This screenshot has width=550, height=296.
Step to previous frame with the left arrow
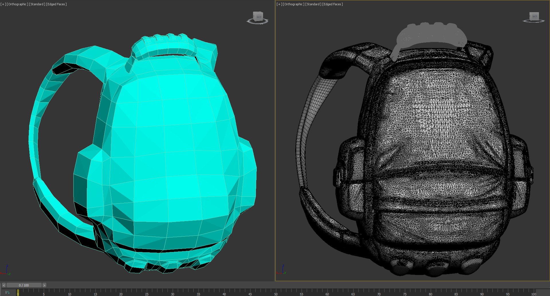coord(4,285)
